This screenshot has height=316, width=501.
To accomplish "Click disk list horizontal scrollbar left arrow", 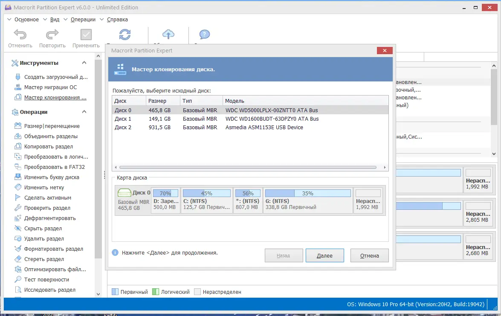I will point(116,168).
